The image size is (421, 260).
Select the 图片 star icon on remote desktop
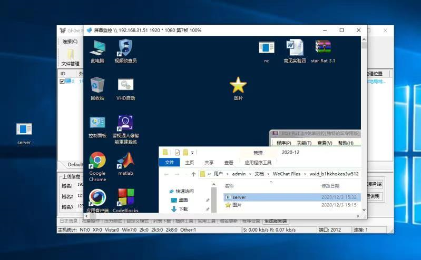tap(238, 85)
